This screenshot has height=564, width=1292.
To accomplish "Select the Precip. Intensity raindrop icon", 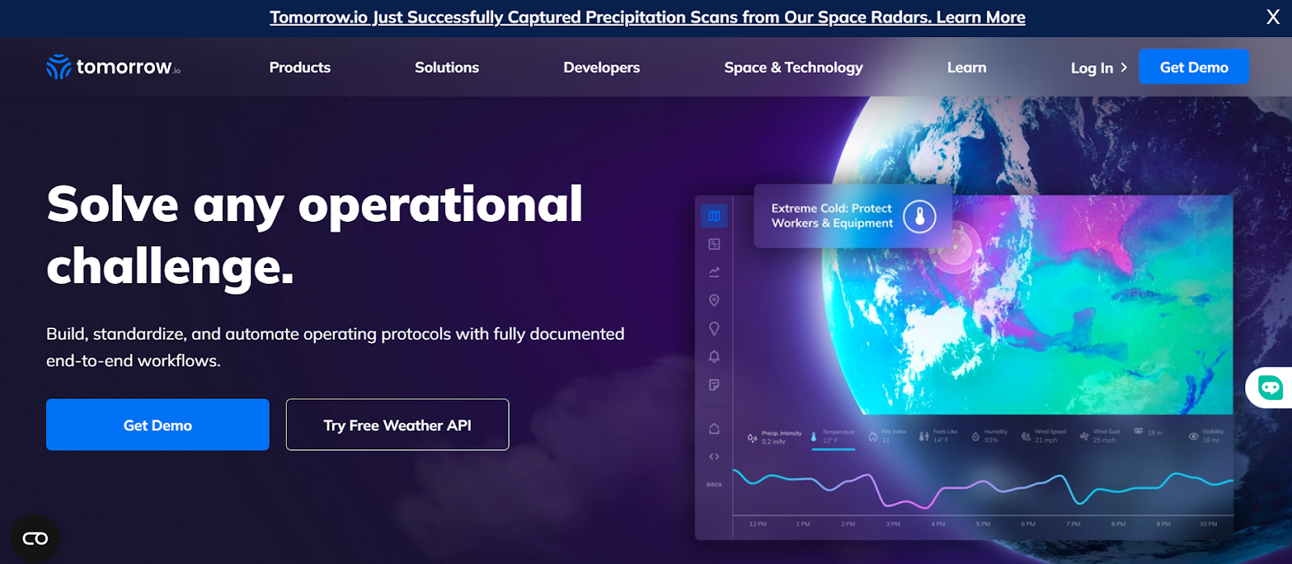I will (x=753, y=437).
